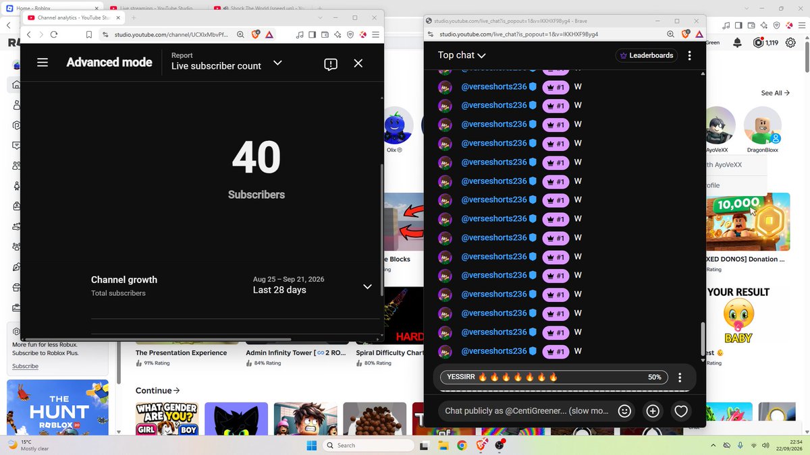
Task: Bookmark the Channel analytics page
Action: (x=89, y=34)
